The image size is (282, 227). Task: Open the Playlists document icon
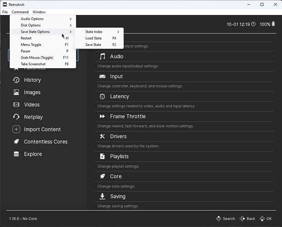(x=102, y=156)
